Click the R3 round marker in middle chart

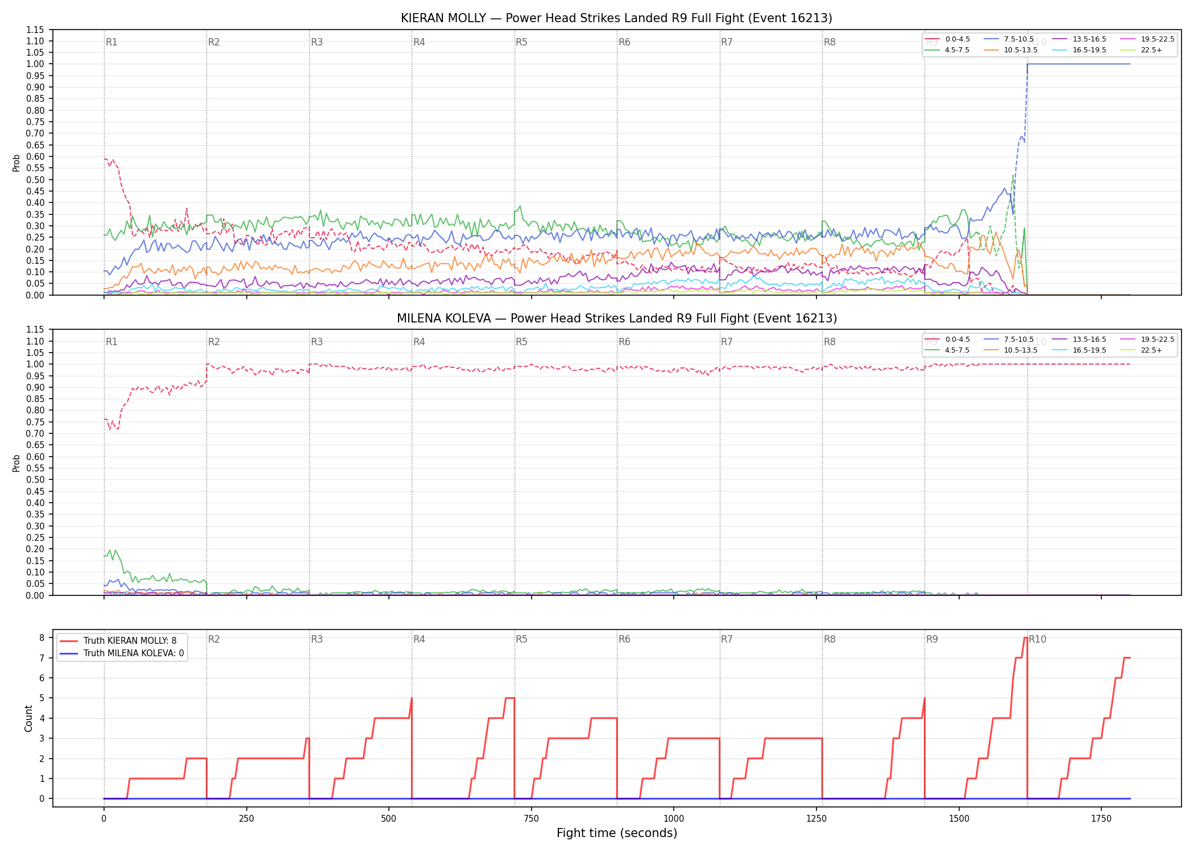[x=317, y=342]
